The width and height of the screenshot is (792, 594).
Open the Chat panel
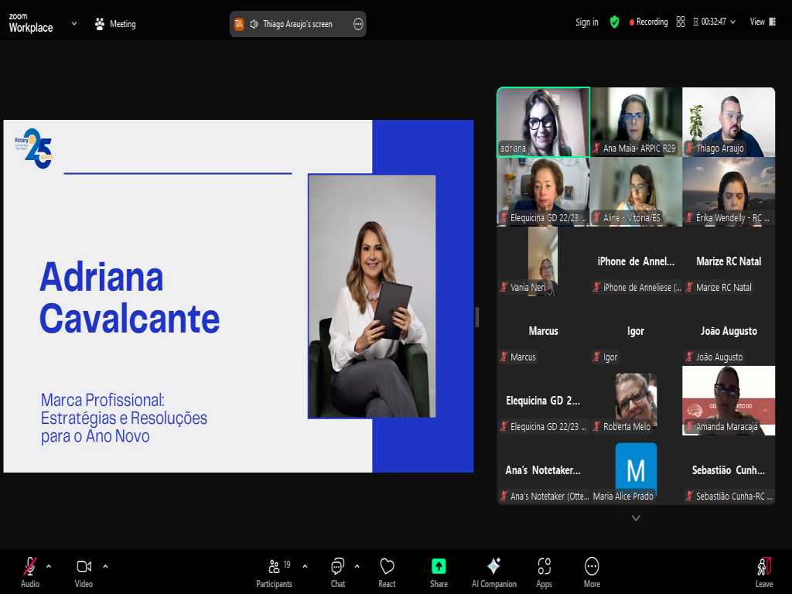coord(337,572)
